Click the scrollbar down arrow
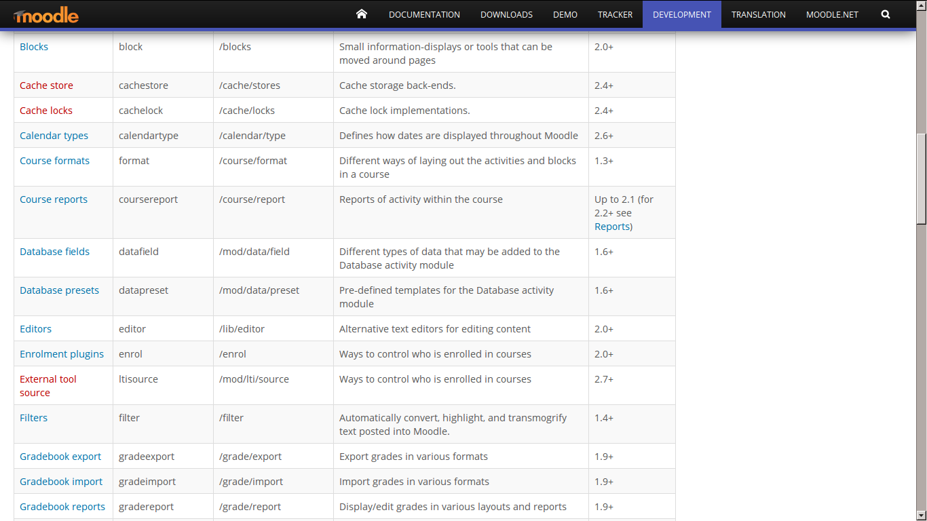This screenshot has height=521, width=927. click(922, 516)
